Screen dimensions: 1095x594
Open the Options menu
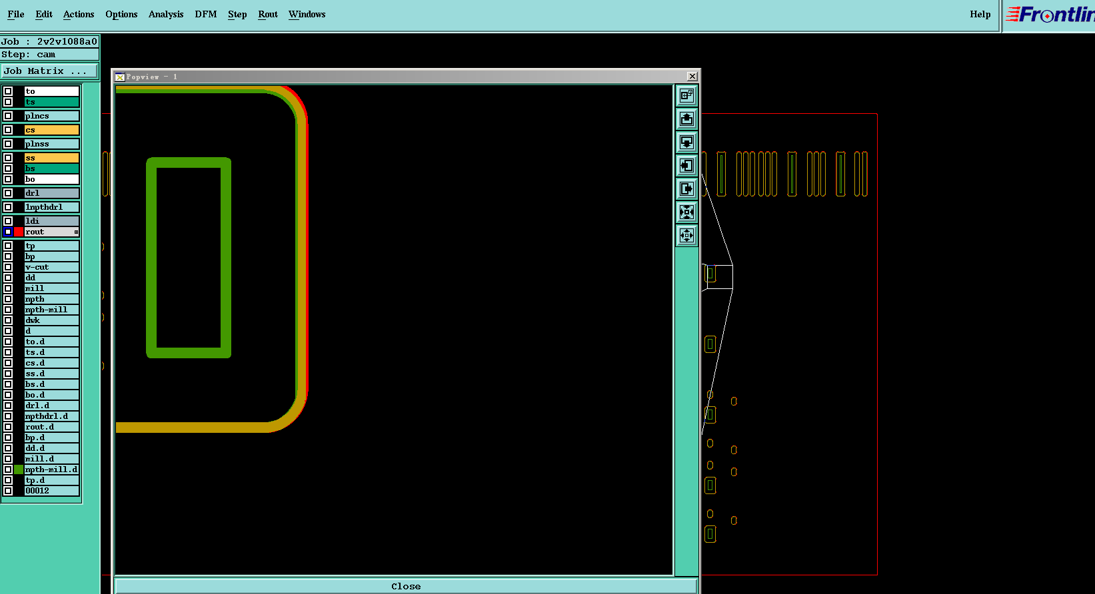tap(121, 14)
